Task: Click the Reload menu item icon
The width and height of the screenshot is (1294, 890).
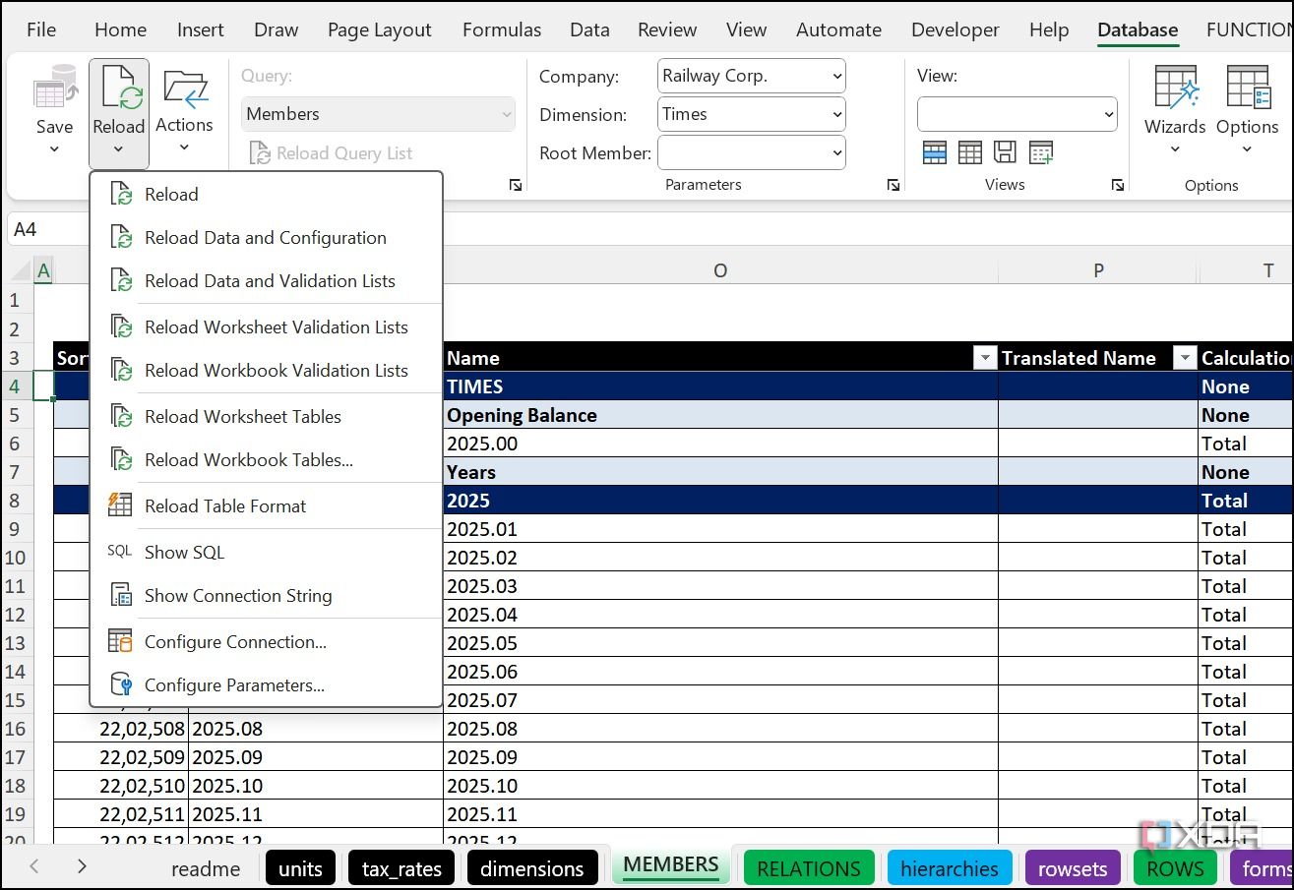Action: point(121,194)
